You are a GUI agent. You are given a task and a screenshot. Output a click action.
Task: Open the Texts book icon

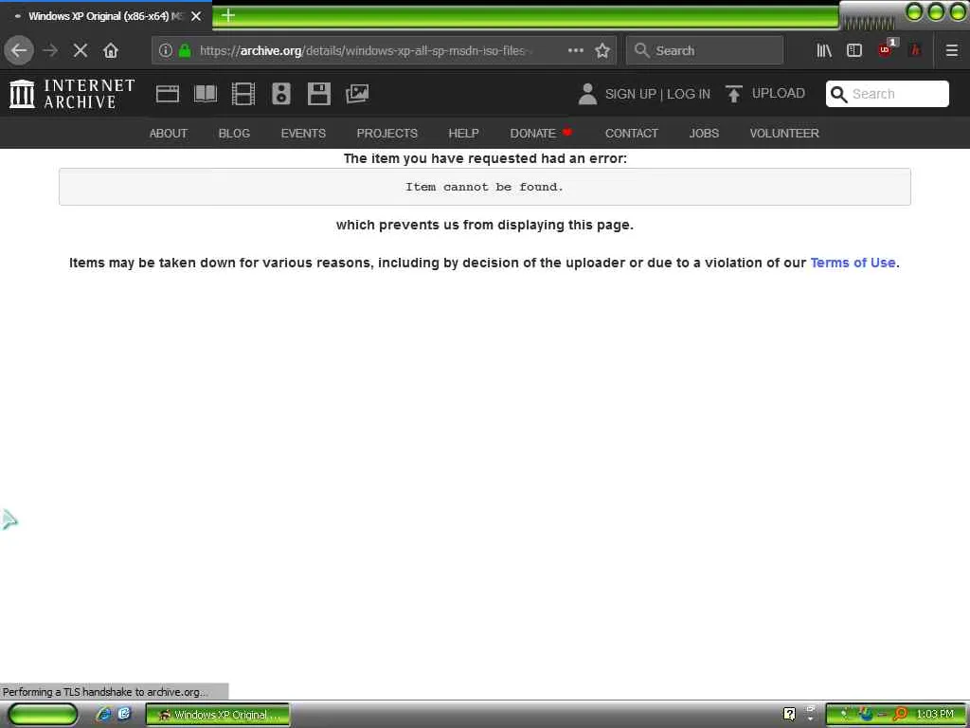(206, 94)
